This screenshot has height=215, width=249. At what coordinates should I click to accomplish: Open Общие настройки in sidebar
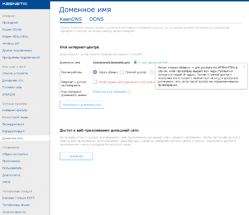coord(15,154)
